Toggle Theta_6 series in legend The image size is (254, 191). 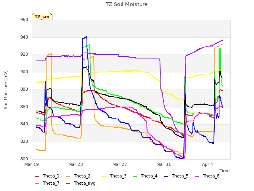click(x=207, y=176)
